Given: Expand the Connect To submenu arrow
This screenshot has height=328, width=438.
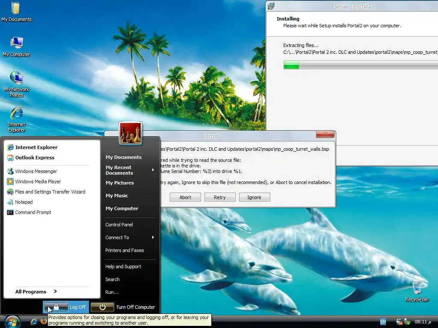Looking at the screenshot, I should (153, 237).
